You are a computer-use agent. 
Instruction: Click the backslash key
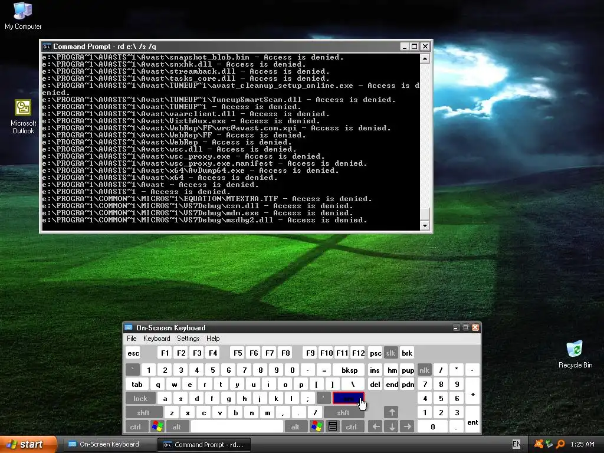coord(353,384)
